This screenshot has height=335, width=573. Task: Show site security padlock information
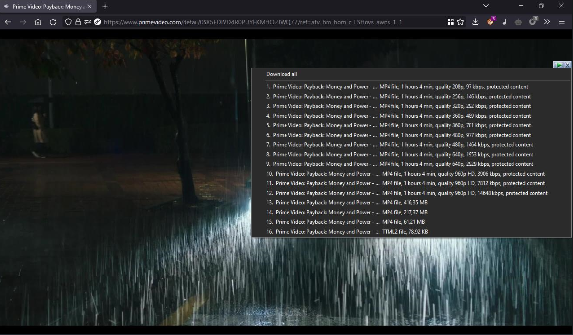tap(78, 22)
